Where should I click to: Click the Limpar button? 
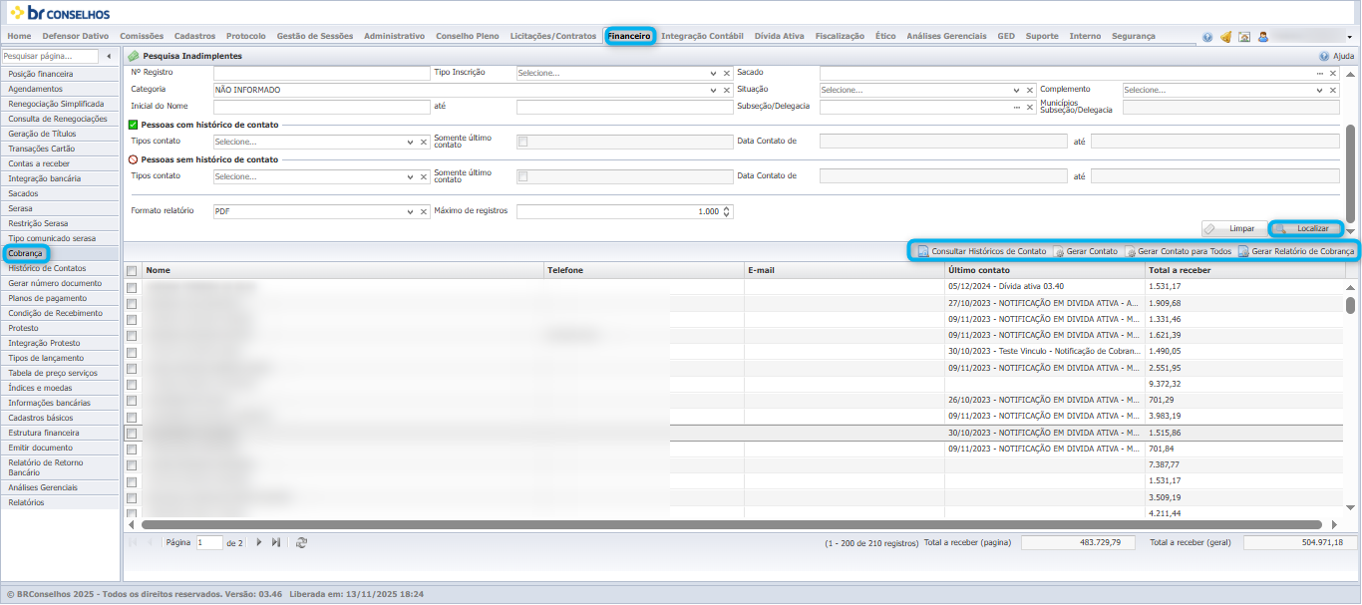point(1232,228)
